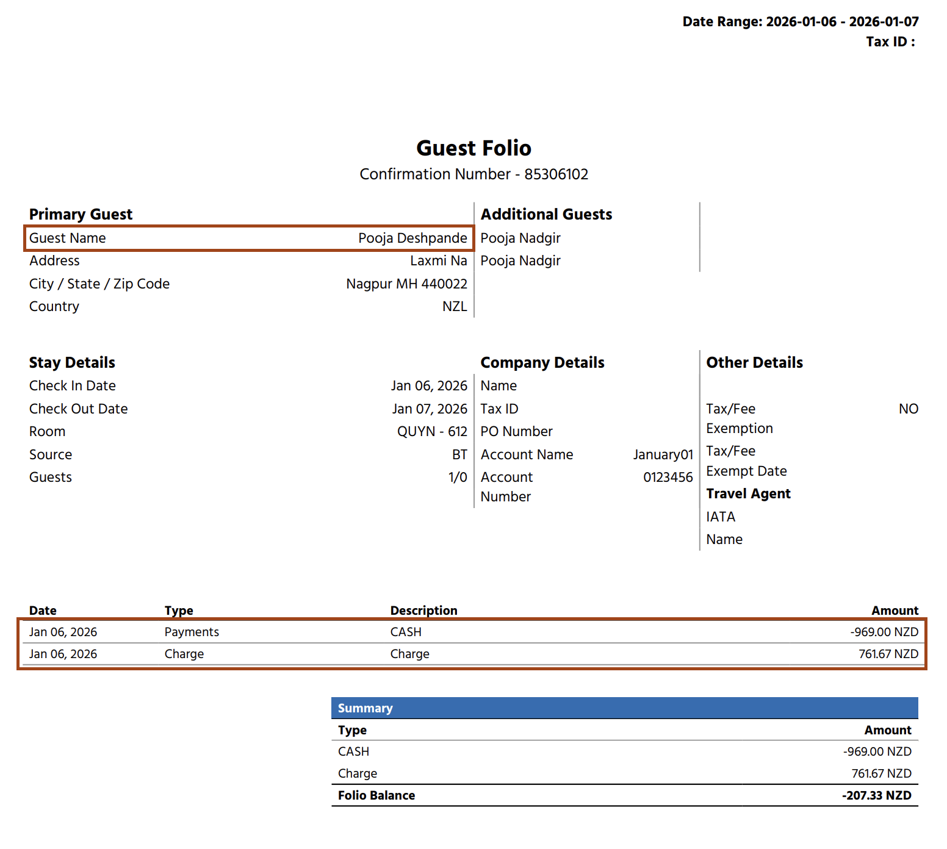Click the Account Name value January01

663,454
